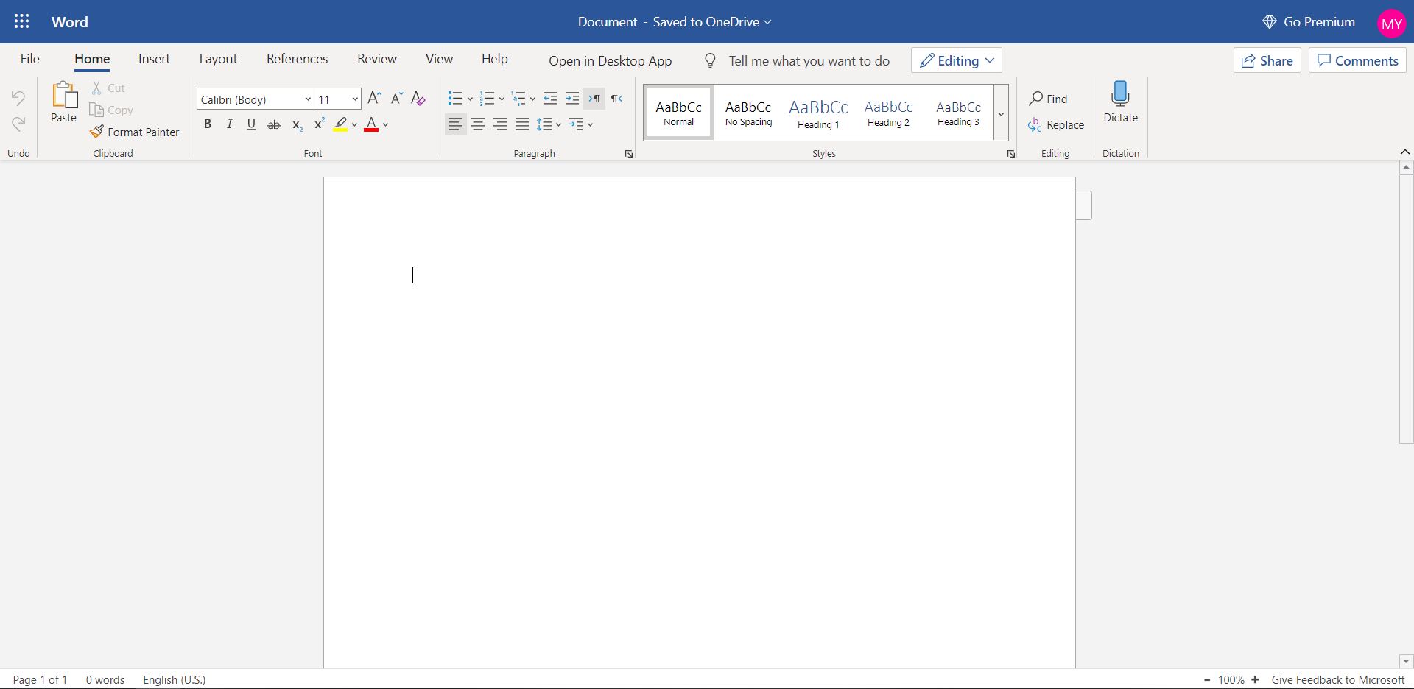
Task: Click Open in Desktop App
Action: tap(610, 60)
